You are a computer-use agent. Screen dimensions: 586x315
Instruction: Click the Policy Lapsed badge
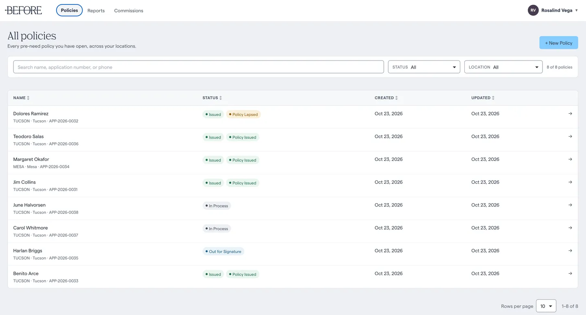[x=243, y=115]
